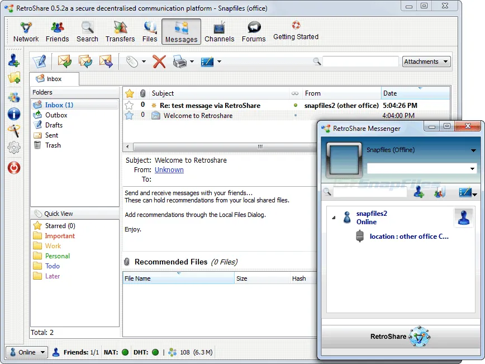Open Re: test message via RetroShare
This screenshot has height=364, width=485.
coord(210,106)
